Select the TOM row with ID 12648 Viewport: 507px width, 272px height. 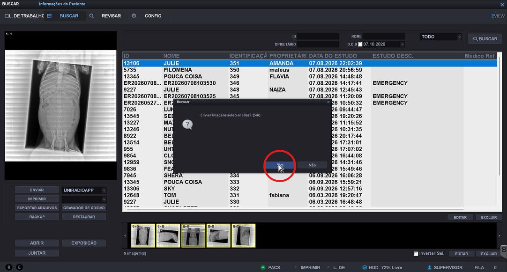coord(310,195)
